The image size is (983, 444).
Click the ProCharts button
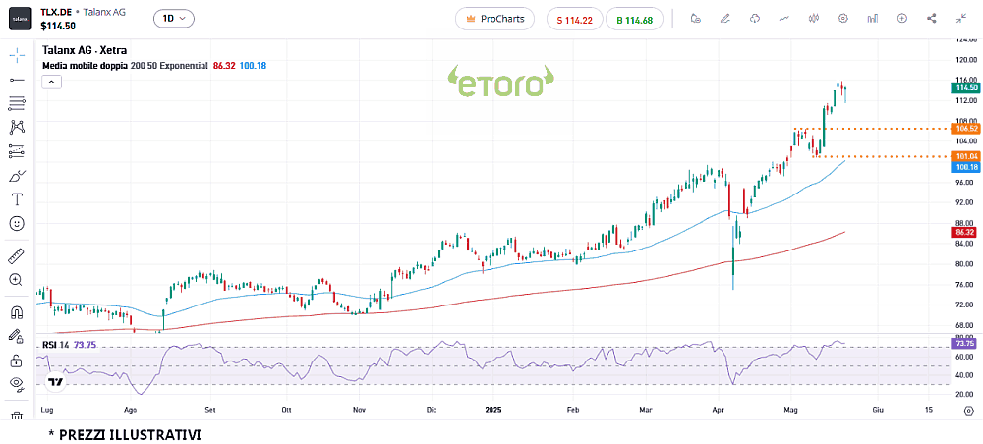(x=494, y=19)
